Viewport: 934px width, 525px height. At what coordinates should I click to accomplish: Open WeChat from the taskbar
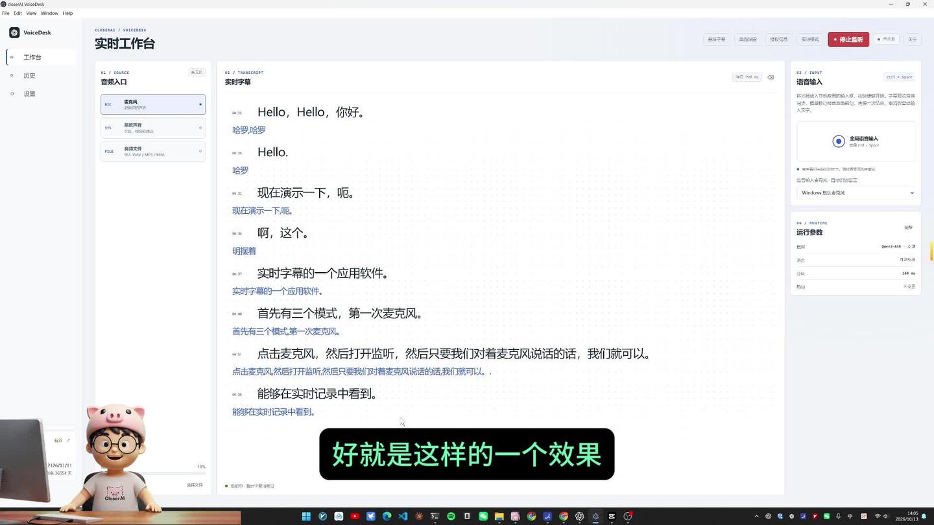click(x=483, y=517)
